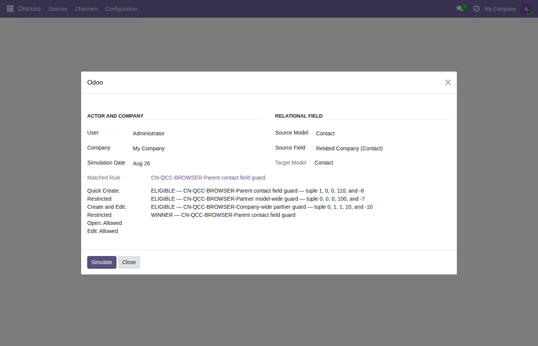Click the Company-wide partner guard eligible line

tap(262, 207)
